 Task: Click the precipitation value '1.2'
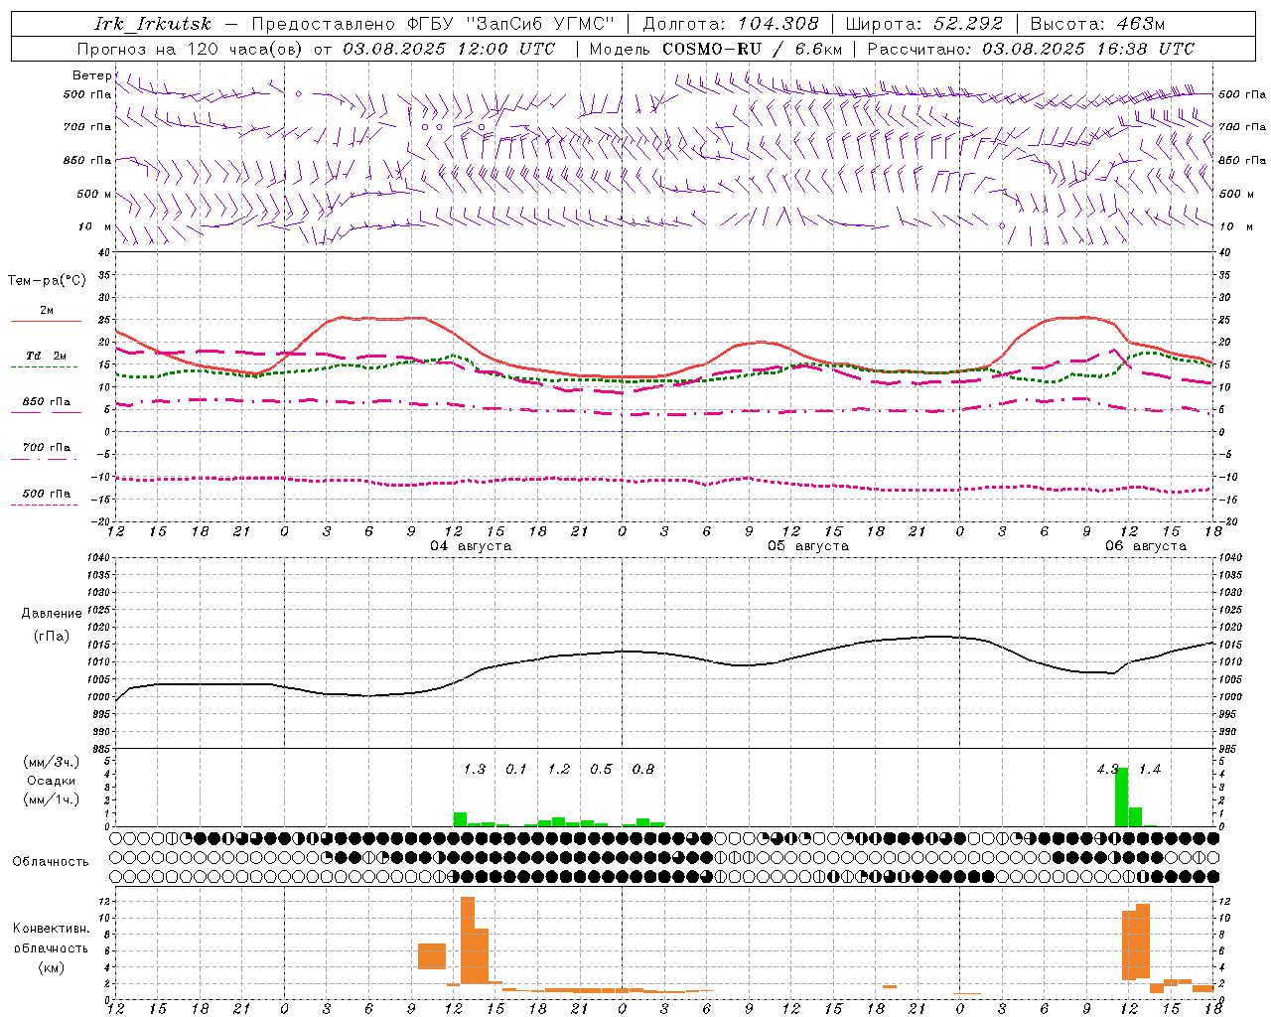tap(559, 770)
